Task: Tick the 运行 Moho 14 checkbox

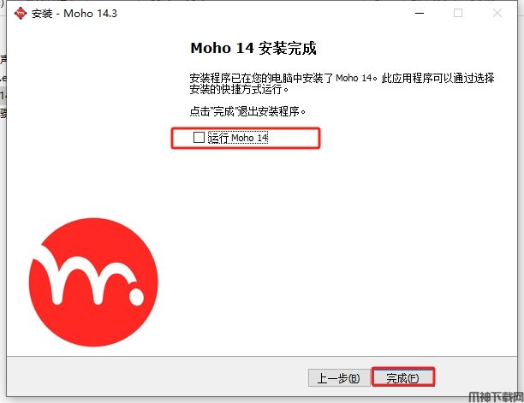Action: click(199, 137)
